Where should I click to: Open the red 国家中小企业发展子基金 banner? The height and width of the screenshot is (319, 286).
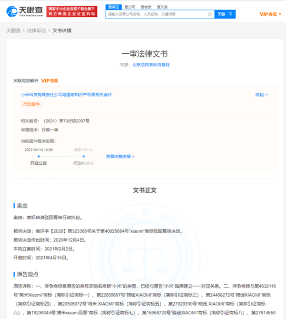(x=71, y=11)
